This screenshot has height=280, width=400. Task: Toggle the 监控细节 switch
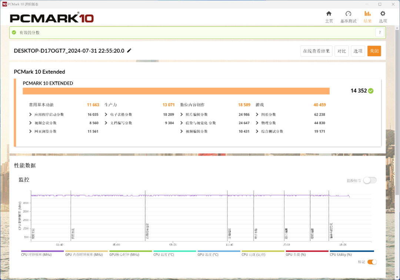pos(370,180)
